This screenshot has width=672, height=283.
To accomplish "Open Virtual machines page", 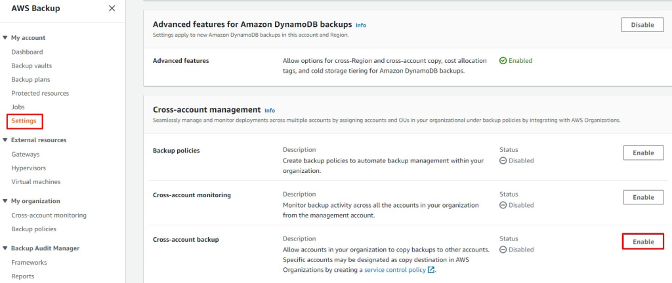I will click(36, 181).
